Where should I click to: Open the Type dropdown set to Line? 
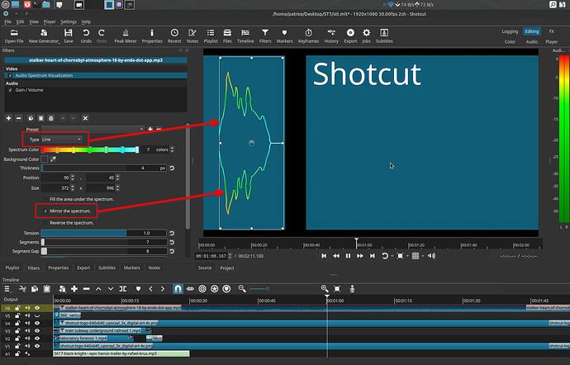(x=62, y=140)
